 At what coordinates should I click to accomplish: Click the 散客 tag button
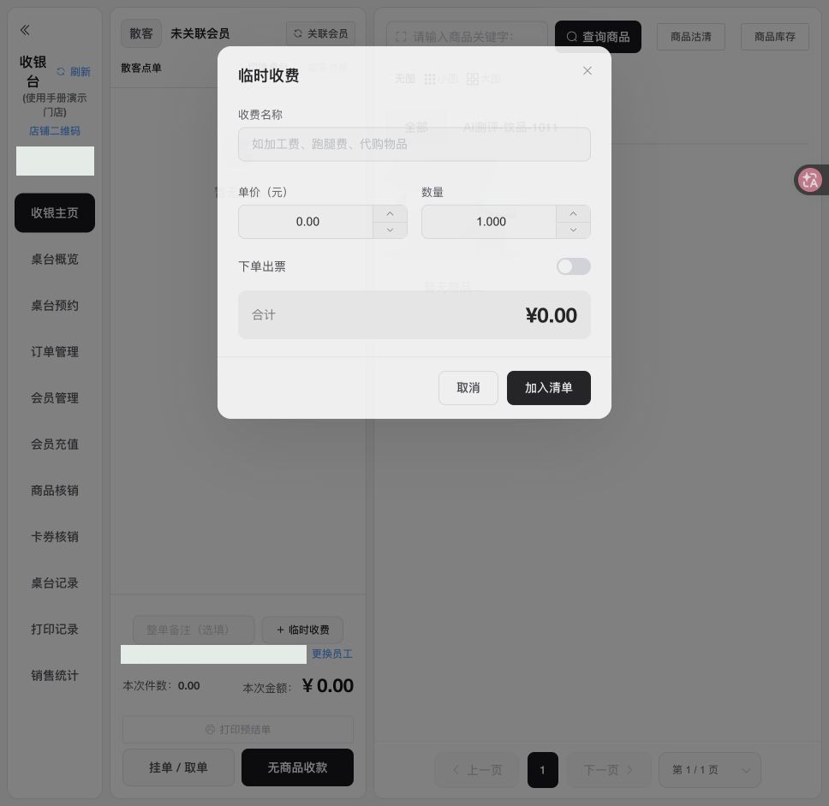(x=141, y=33)
